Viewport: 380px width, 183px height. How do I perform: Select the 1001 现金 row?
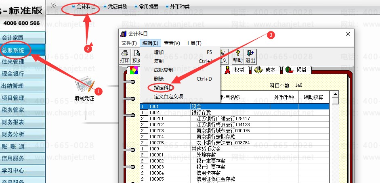click(x=234, y=106)
